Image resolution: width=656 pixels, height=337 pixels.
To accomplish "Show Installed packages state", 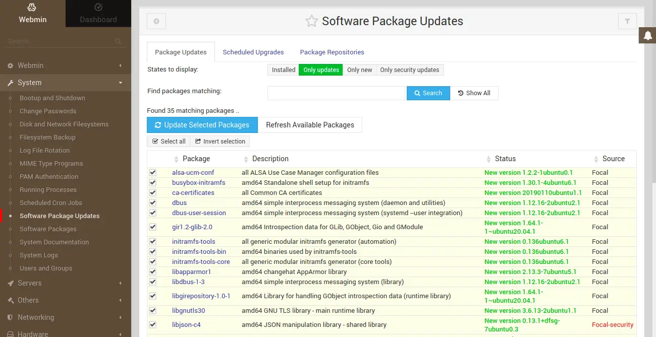I will point(284,70).
